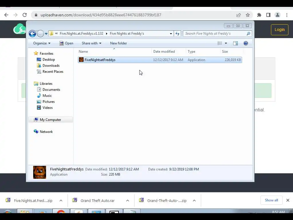Open Grand Theft Auto.rar download
The width and height of the screenshot is (293, 220).
[94, 201]
